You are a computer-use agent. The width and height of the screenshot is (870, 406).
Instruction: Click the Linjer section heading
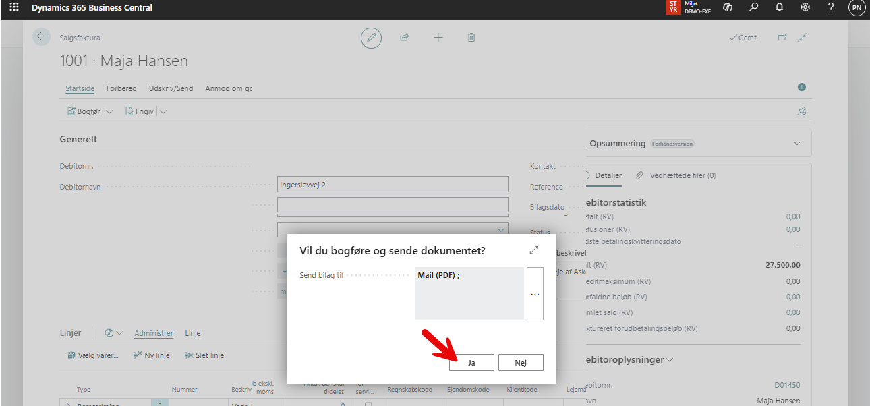click(x=70, y=333)
